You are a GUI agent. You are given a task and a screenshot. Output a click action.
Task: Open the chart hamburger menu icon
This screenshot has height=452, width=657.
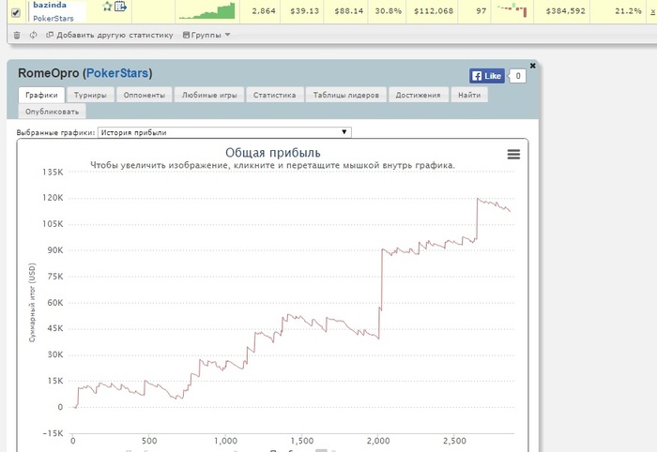coord(513,155)
